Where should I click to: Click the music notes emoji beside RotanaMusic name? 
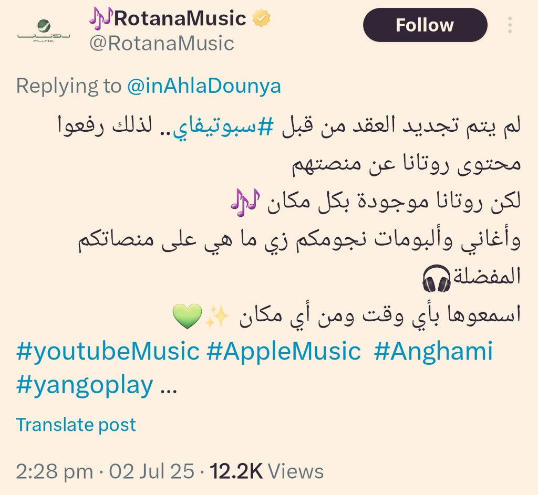click(x=101, y=19)
